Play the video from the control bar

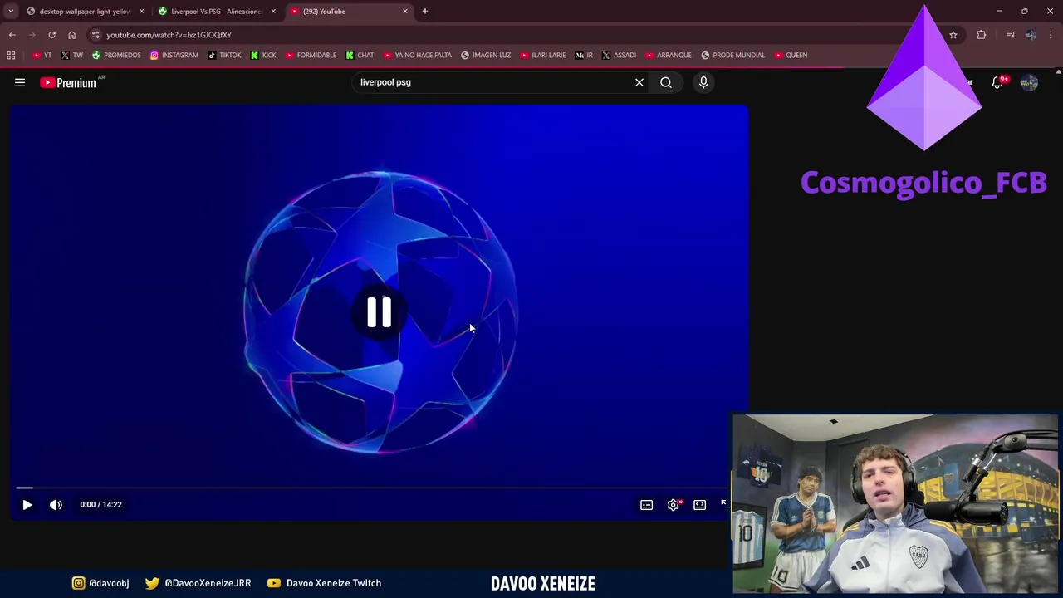[27, 504]
